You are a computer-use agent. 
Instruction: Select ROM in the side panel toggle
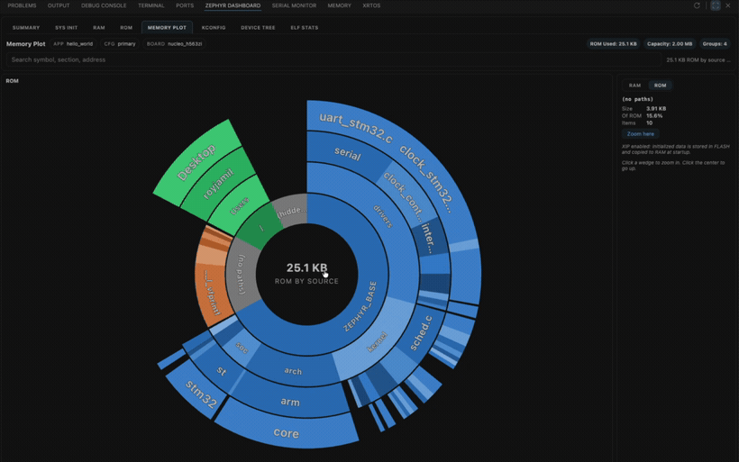(660, 86)
